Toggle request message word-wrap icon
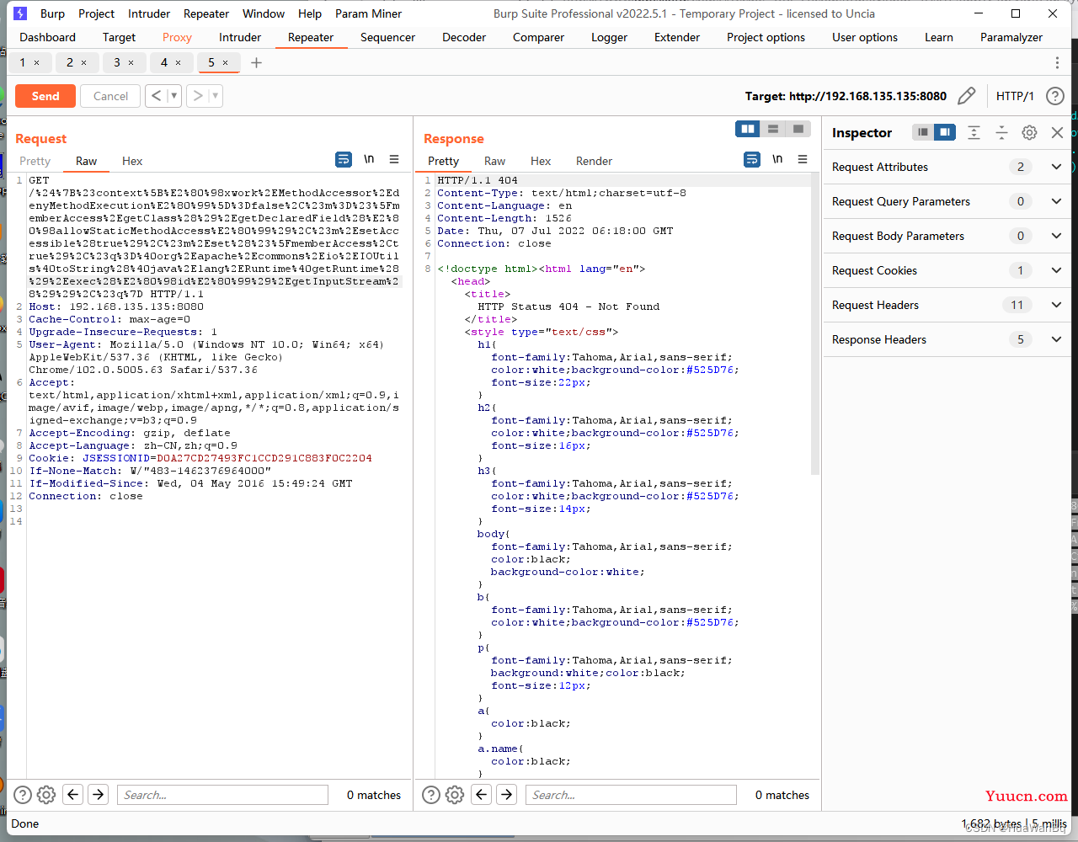The width and height of the screenshot is (1078, 842). [344, 159]
